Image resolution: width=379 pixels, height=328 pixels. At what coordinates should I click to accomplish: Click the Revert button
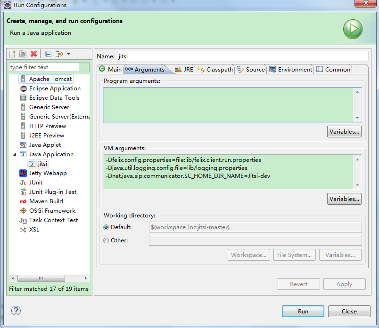299,284
